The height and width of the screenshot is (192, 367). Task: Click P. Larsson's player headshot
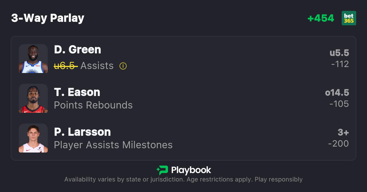(33, 138)
